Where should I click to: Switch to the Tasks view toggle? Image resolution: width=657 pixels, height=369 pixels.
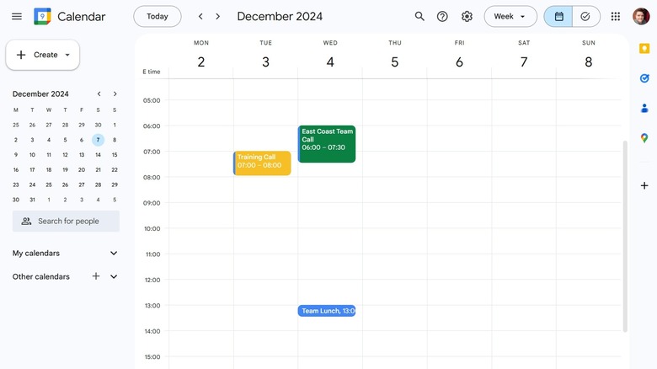(x=585, y=16)
